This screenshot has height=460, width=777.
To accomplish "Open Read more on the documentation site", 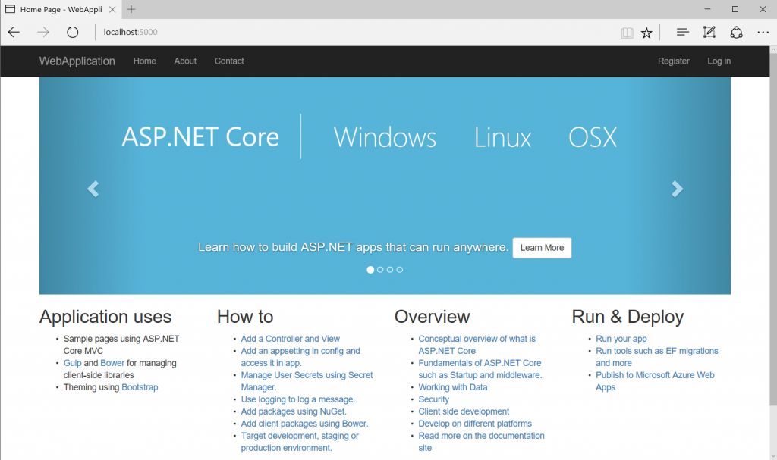I will tap(481, 442).
